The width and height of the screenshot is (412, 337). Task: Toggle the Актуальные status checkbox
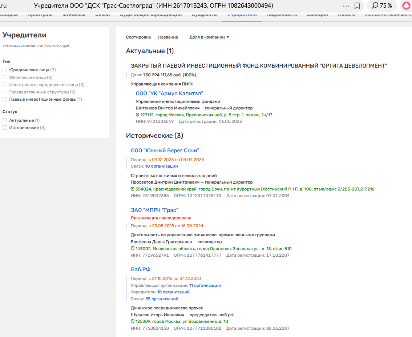pos(5,120)
